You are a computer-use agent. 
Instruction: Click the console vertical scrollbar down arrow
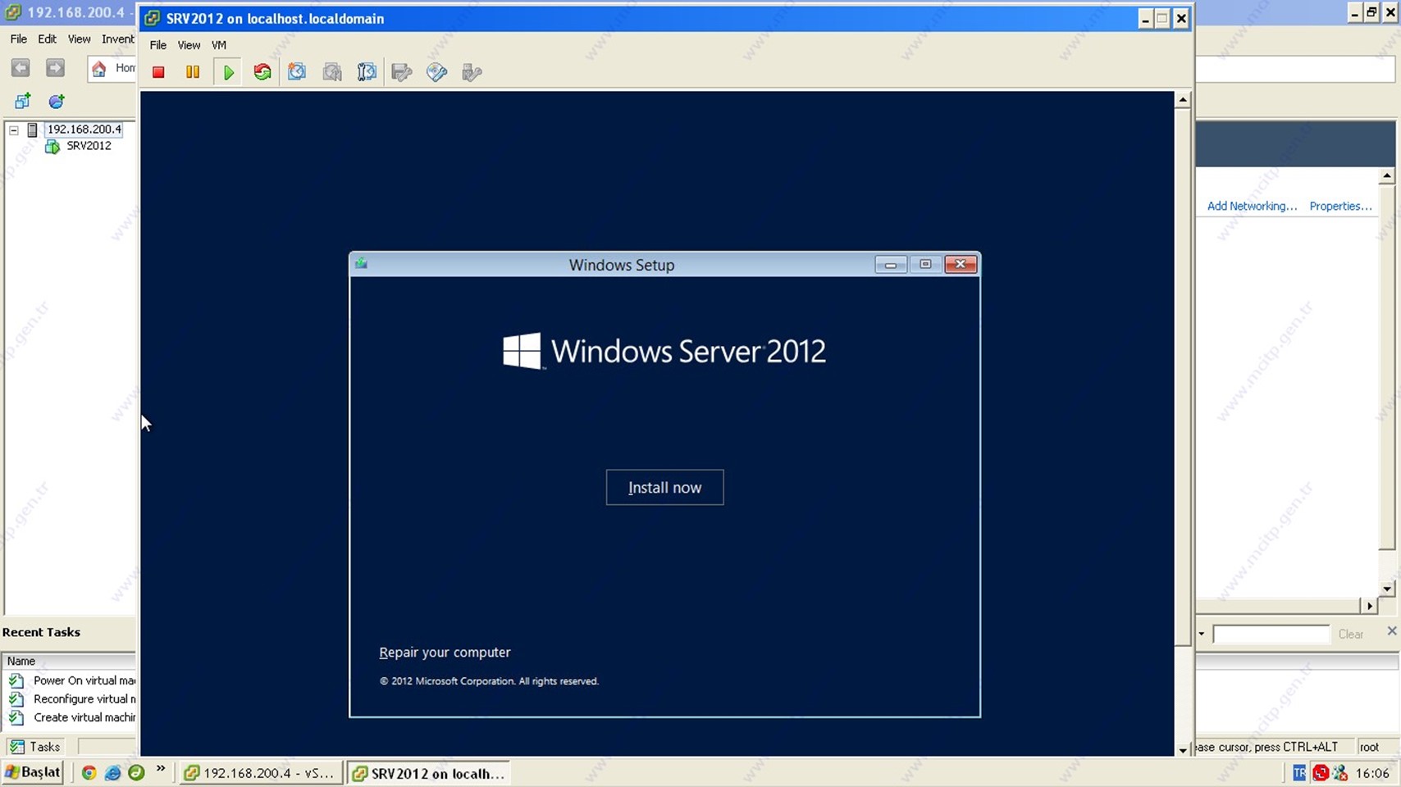click(1183, 749)
